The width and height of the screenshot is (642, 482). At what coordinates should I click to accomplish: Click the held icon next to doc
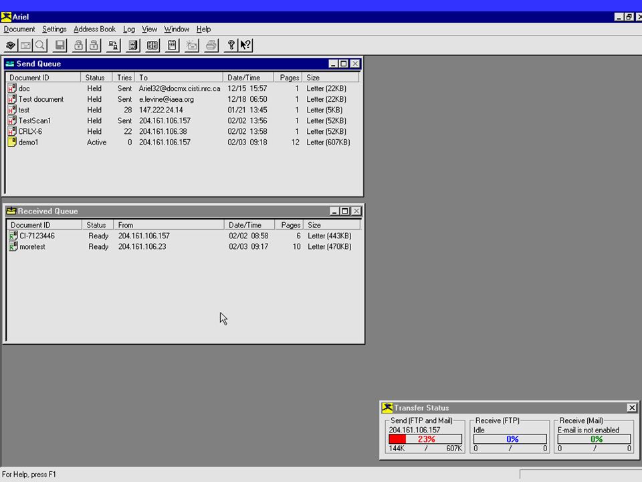click(12, 88)
